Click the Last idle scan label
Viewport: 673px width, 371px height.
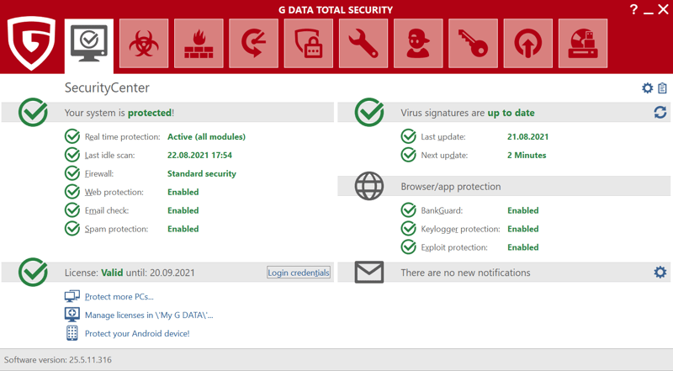[x=110, y=156]
